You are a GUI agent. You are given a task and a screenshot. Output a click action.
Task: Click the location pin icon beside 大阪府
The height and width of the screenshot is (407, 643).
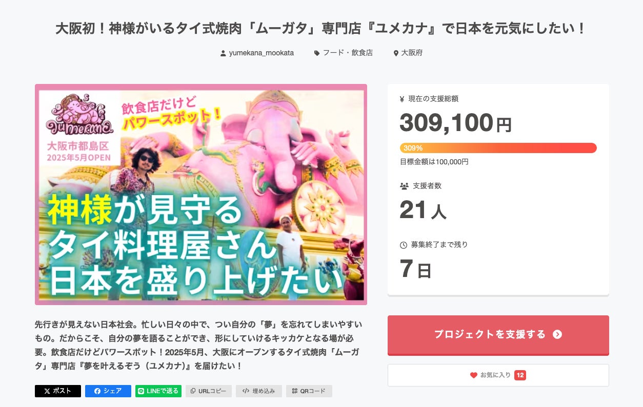tap(396, 53)
